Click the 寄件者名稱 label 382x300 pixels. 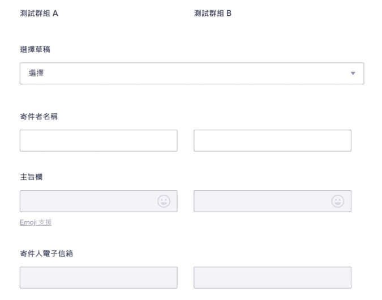(38, 117)
